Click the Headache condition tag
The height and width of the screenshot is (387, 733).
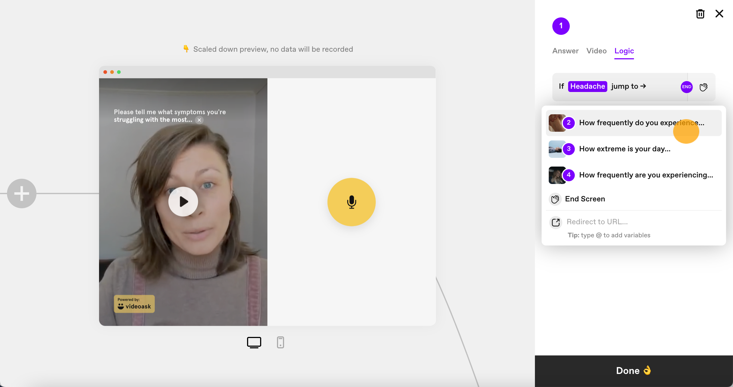click(x=587, y=86)
